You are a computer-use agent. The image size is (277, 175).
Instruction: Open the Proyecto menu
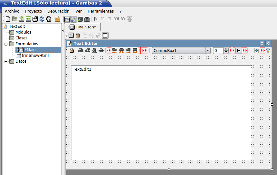[33, 11]
